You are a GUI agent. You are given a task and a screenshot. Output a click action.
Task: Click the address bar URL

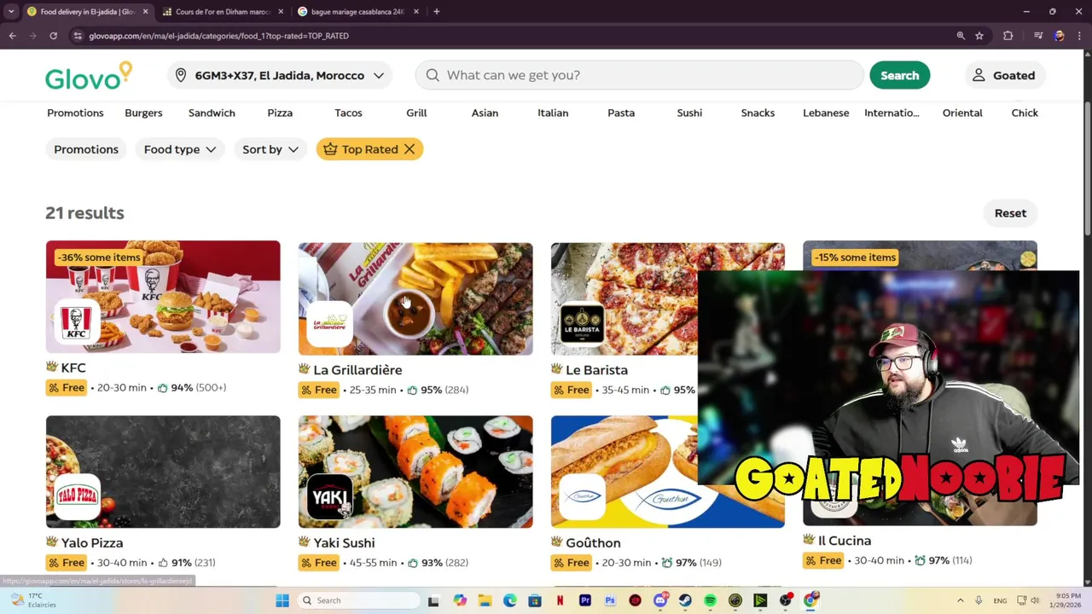pos(218,36)
